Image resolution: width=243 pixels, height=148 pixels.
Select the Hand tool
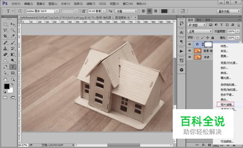click(x=6, y=80)
